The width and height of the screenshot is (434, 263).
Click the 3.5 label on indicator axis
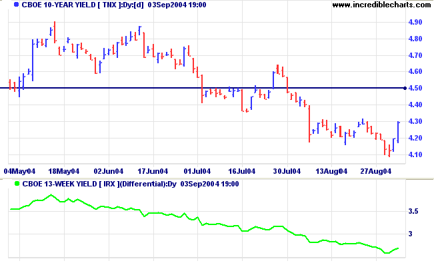[413, 212]
